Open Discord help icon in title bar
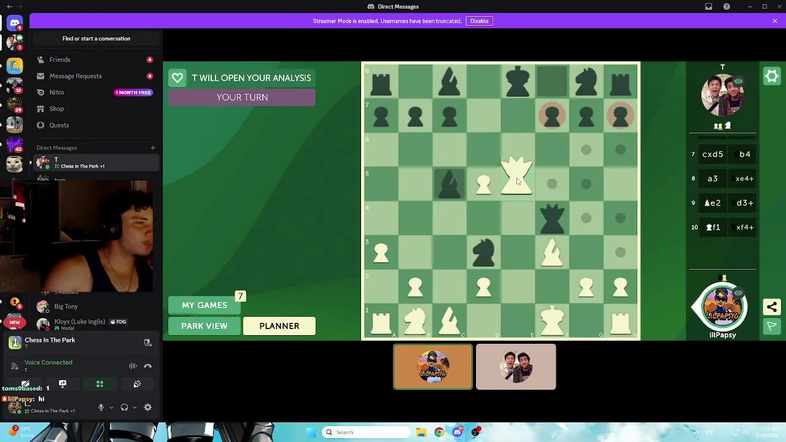Screen dimensions: 786x442 727,6
